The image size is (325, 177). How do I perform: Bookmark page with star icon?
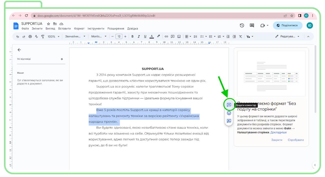point(292,16)
